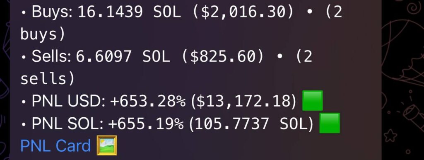Click the PNL SOL label
This screenshot has height=160, width=424.
[67, 124]
